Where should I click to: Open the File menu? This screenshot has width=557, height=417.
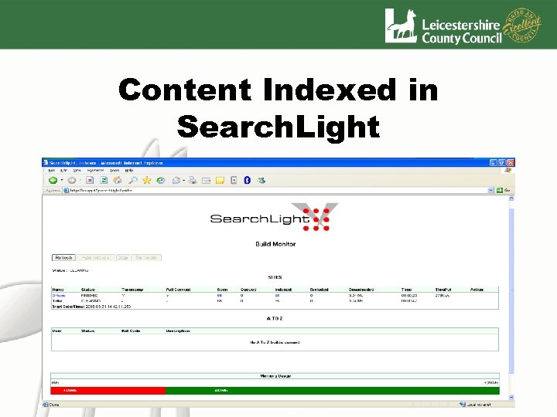pos(52,171)
